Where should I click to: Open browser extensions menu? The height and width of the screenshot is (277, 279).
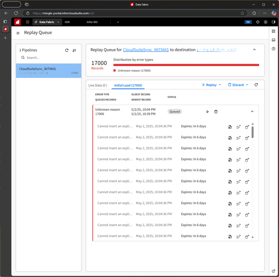click(x=254, y=13)
